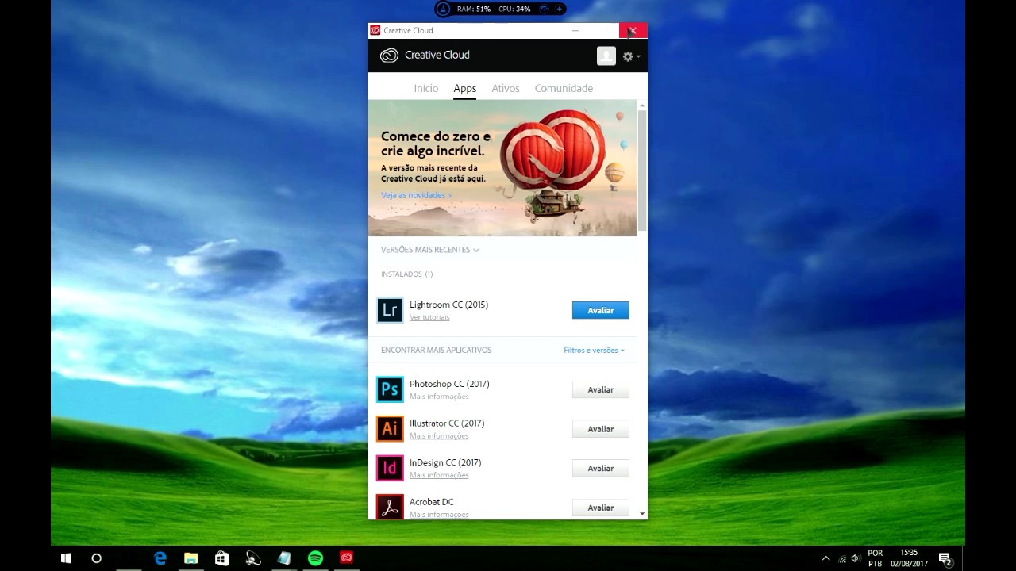Click the volume icon in system tray
The image size is (1016, 571).
tap(856, 558)
